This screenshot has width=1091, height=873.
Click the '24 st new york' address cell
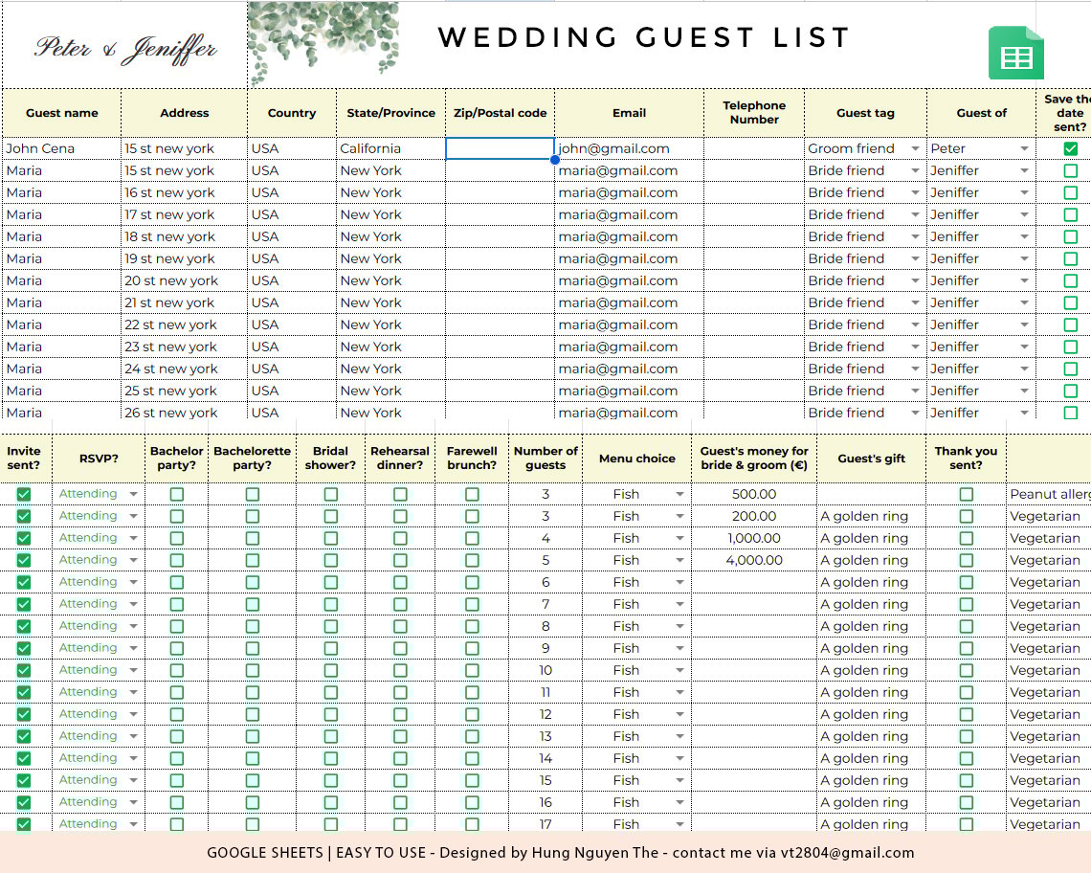click(185, 369)
